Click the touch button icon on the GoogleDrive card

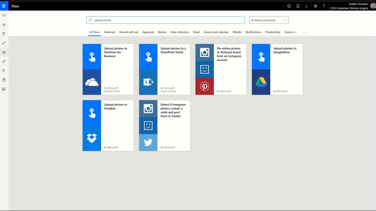(261, 57)
